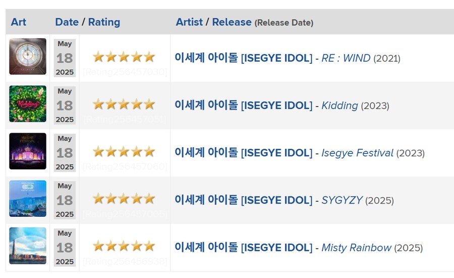
Task: Click the five-star rating for SYGYZY
Action: click(x=124, y=199)
